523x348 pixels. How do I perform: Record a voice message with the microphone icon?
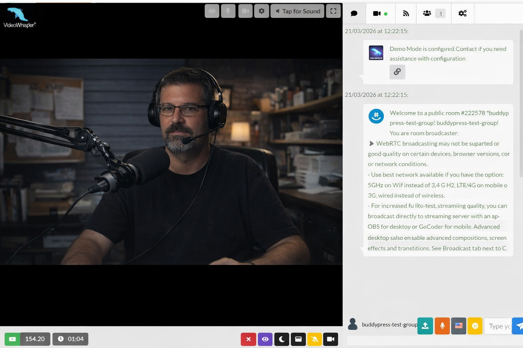[442, 326]
